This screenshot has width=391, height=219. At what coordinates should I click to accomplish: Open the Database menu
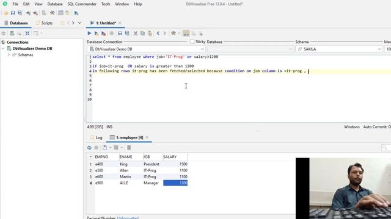(55, 4)
